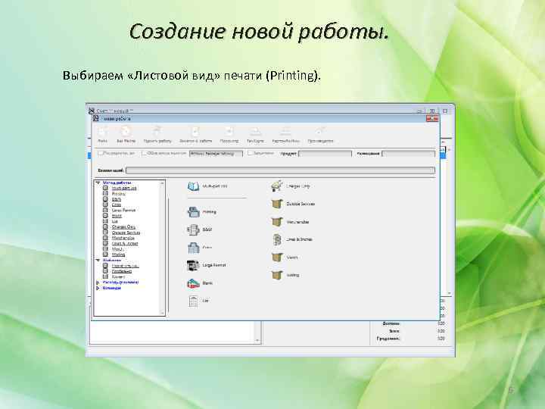Select the Merchandise box icon
The height and width of the screenshot is (409, 545).
[x=277, y=221]
